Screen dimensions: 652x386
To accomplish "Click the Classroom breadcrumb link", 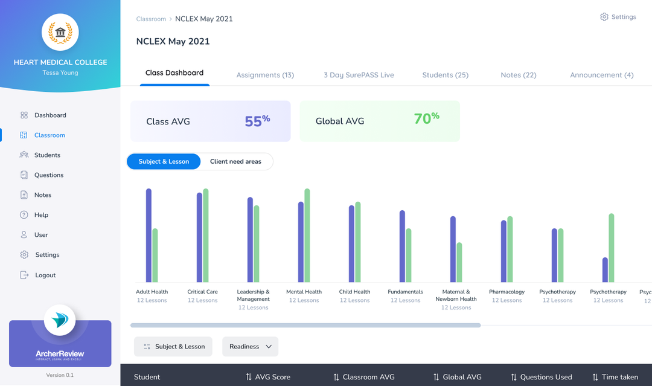I will point(151,19).
